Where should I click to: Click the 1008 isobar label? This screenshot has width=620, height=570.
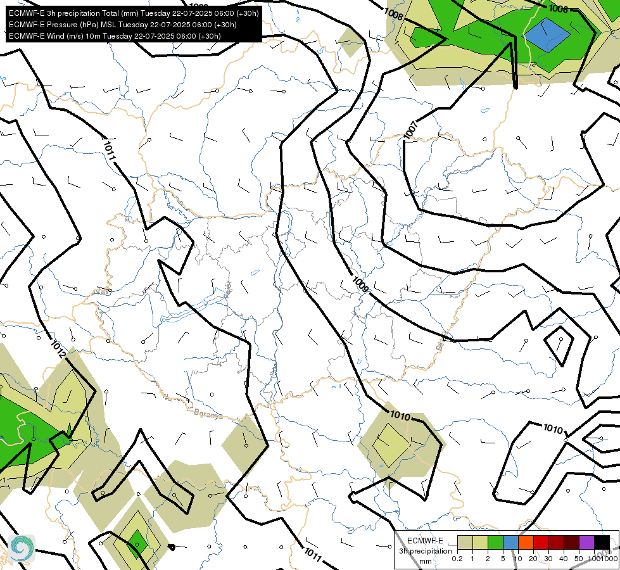point(393,14)
